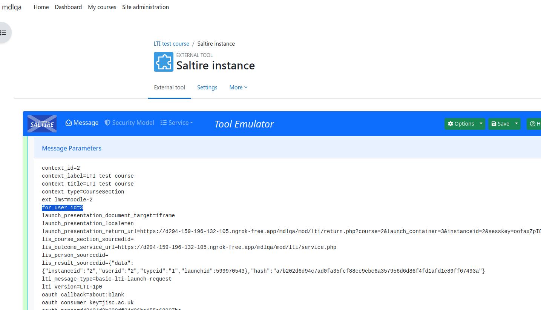Click the context_label=LTI test course line

coord(88,176)
